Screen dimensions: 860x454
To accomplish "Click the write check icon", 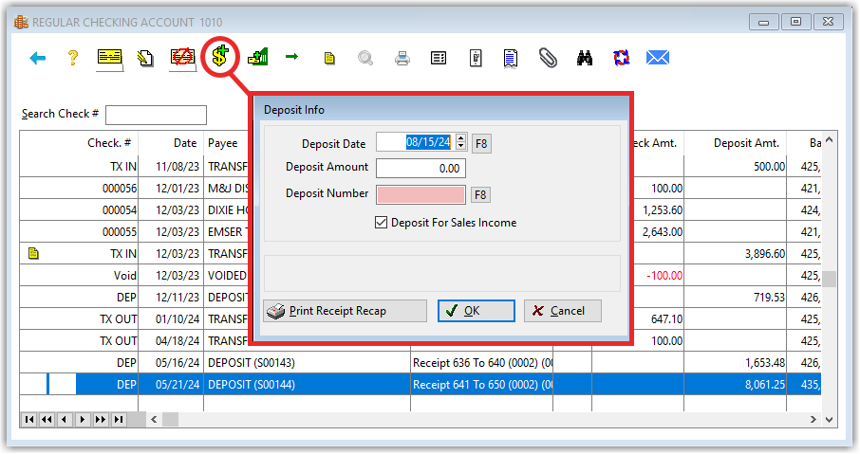I will pyautogui.click(x=110, y=58).
